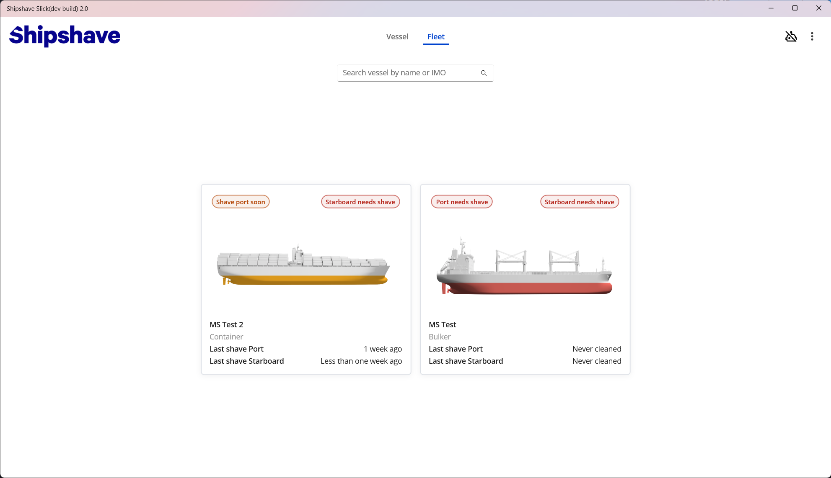Viewport: 831px width, 478px height.
Task: Click 'Starboard needs shave' on MS Test 2
Action: click(360, 201)
